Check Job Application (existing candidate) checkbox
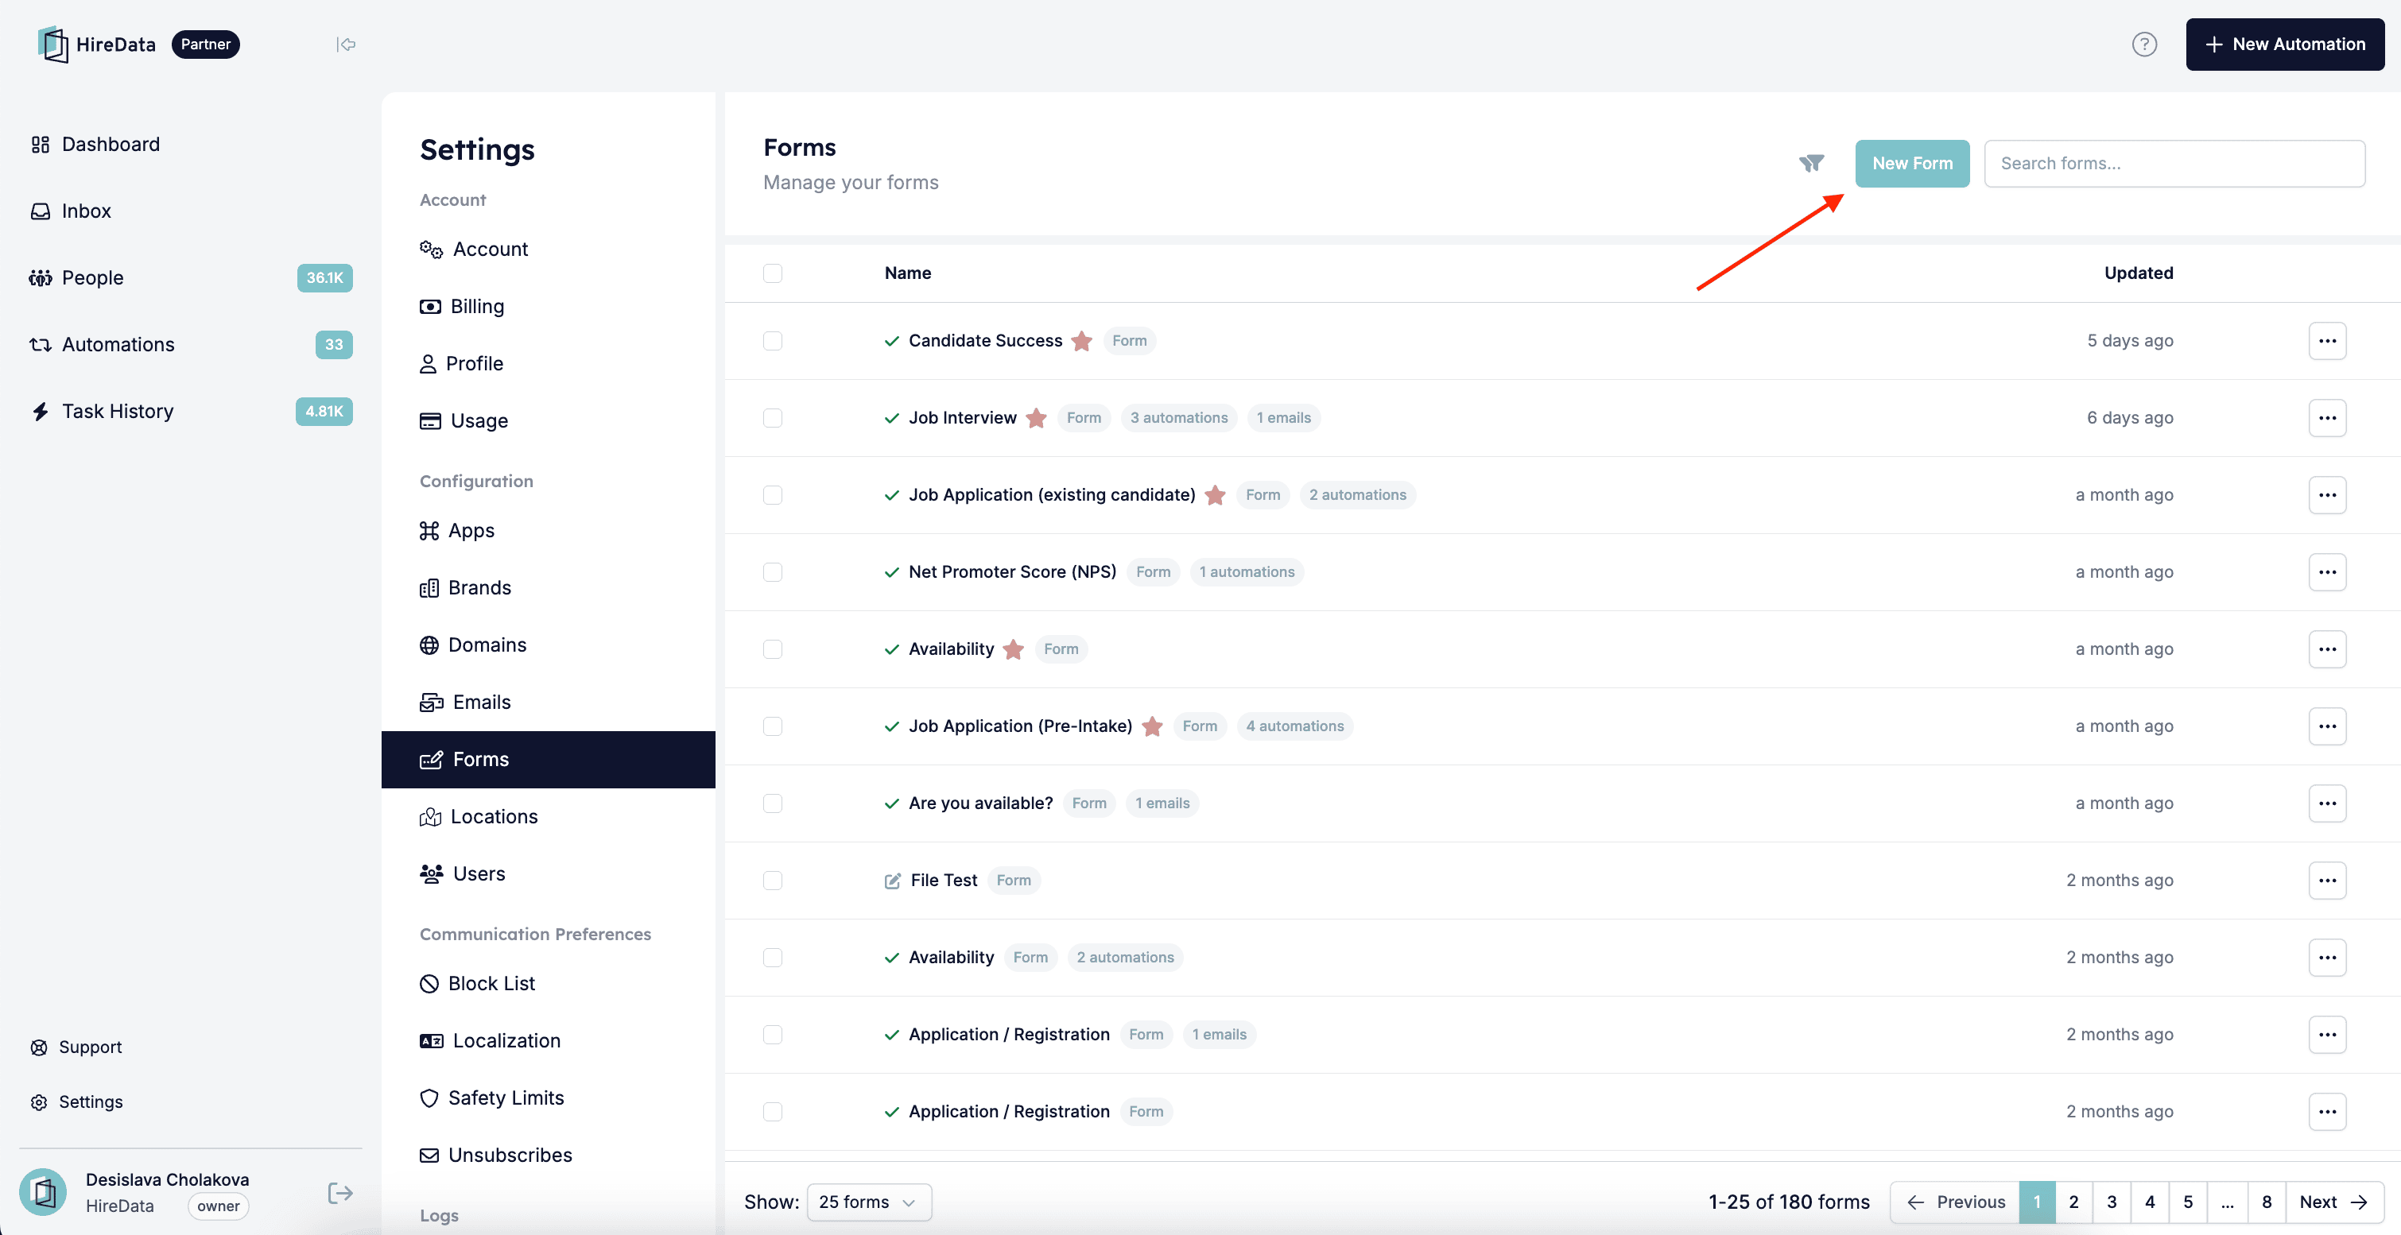Image resolution: width=2401 pixels, height=1235 pixels. pos(772,495)
